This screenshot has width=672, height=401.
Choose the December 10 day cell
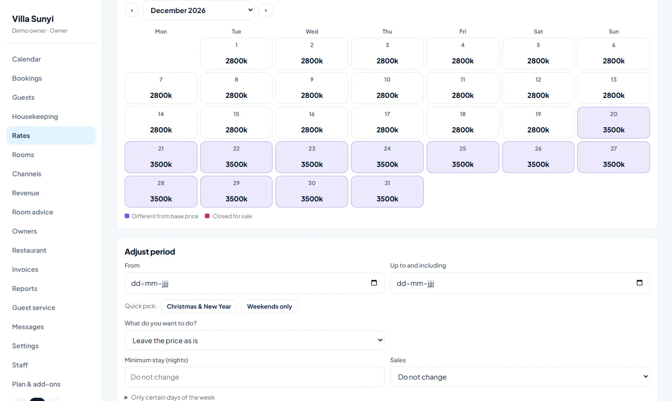[387, 88]
